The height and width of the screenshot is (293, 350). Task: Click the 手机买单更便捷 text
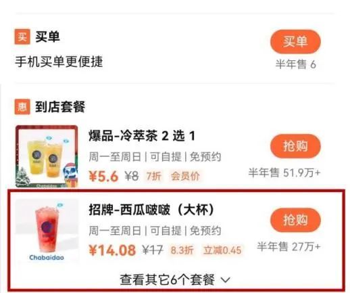(59, 62)
